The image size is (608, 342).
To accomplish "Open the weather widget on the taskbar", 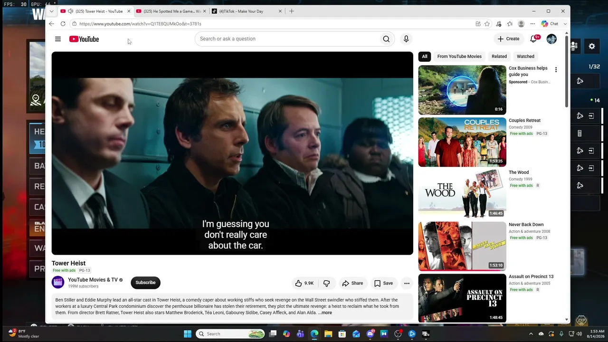I will tap(24, 333).
